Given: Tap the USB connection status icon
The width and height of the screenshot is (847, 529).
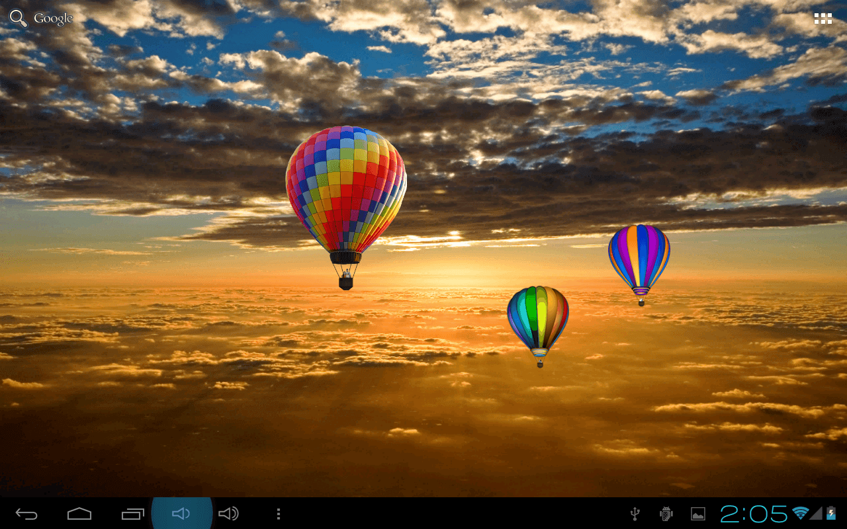Looking at the screenshot, I should [x=635, y=512].
